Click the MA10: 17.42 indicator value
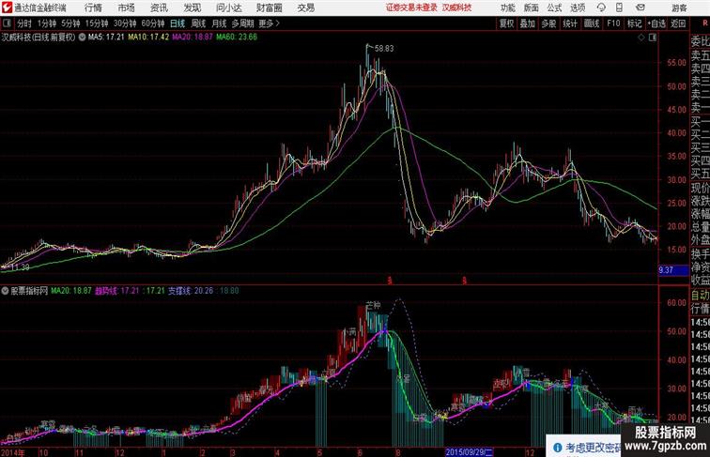This screenshot has width=710, height=457. click(x=148, y=38)
